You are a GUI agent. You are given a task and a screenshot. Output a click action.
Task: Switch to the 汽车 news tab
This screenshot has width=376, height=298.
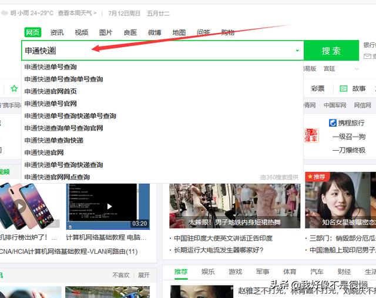(x=317, y=272)
